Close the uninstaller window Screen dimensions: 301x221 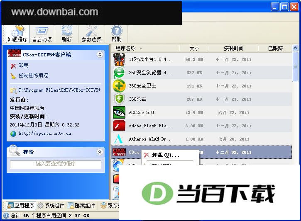294,7
